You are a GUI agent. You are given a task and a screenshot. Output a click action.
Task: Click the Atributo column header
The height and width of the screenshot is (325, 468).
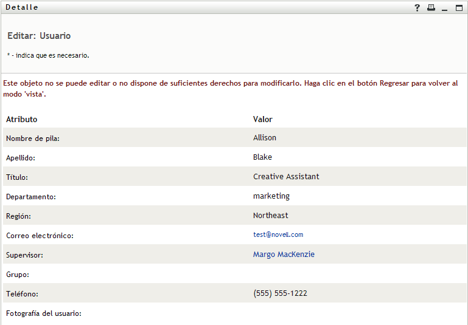point(22,119)
